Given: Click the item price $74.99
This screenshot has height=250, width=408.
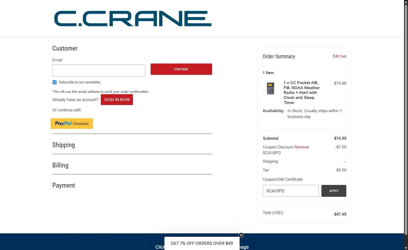Looking at the screenshot, I should click(340, 83).
